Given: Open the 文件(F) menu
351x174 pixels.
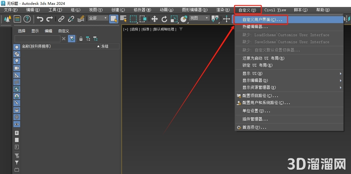Looking at the screenshot, I should click(11, 10).
